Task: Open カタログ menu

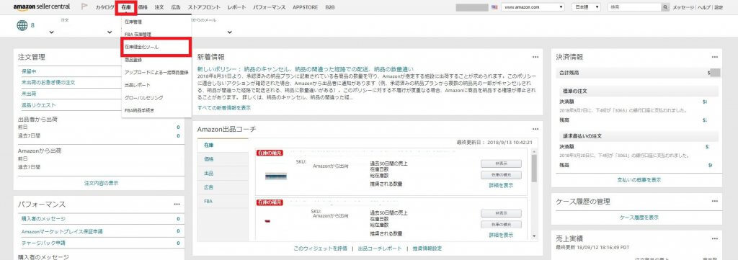Action: [x=105, y=7]
